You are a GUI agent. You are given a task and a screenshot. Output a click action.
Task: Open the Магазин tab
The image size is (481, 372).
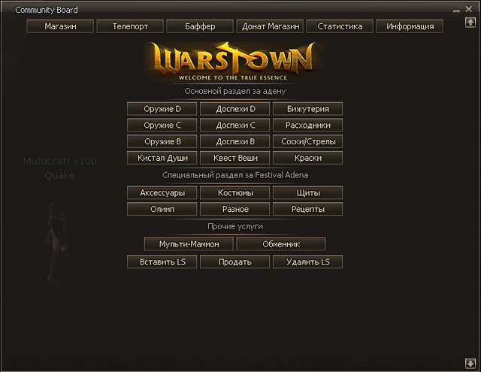[x=60, y=26]
